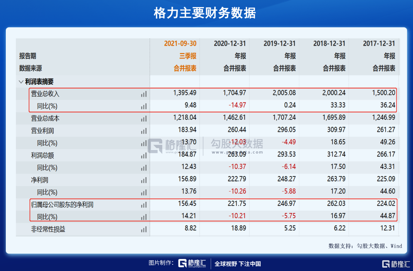Viewport: 413px width, 271px height.
Task: Select the 数据来源 row label
Action: (30, 68)
